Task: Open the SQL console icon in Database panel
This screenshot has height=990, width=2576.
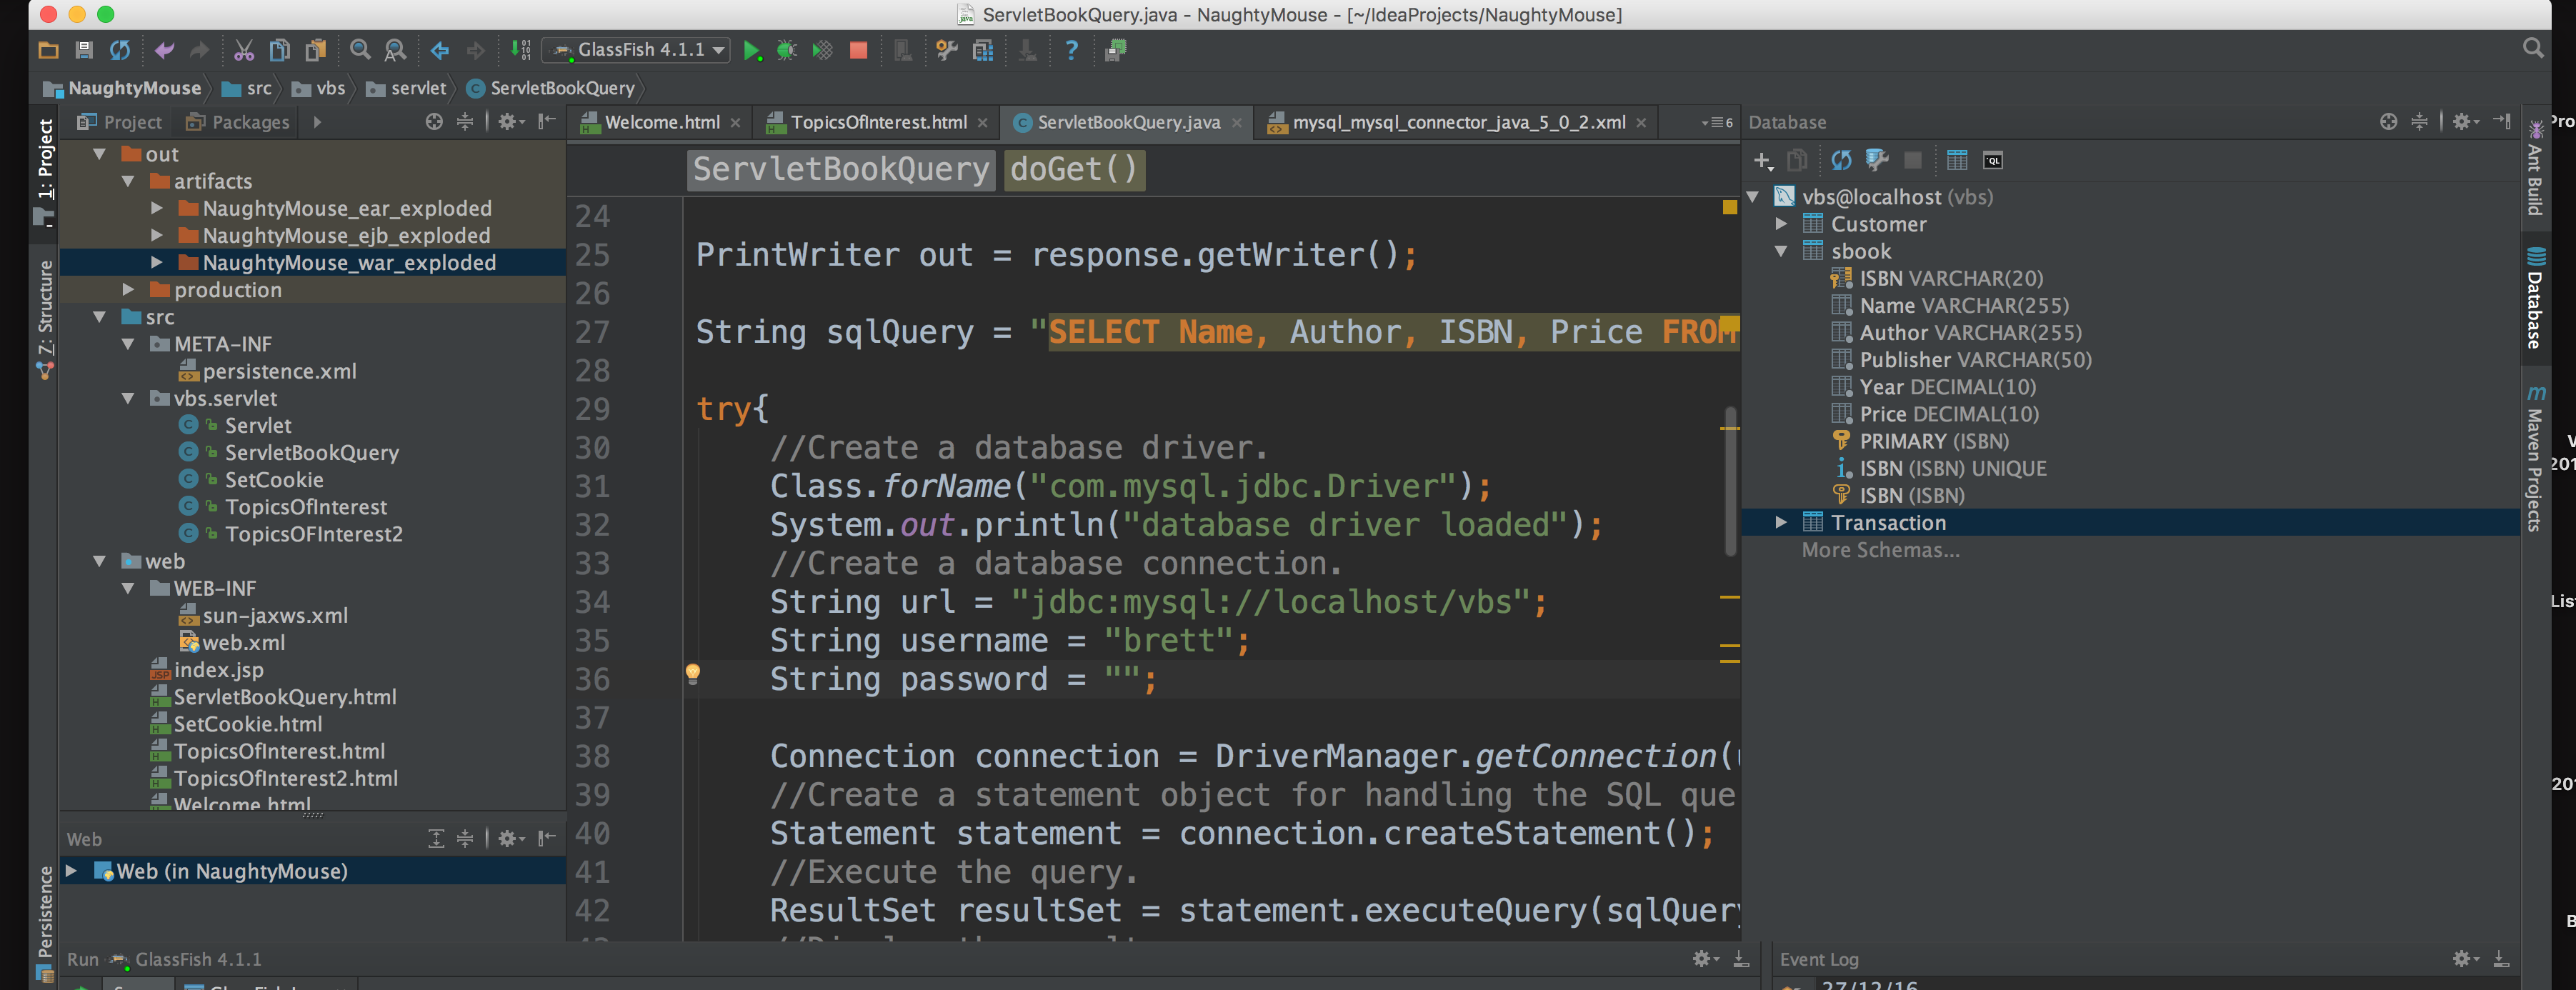Action: (x=1993, y=160)
